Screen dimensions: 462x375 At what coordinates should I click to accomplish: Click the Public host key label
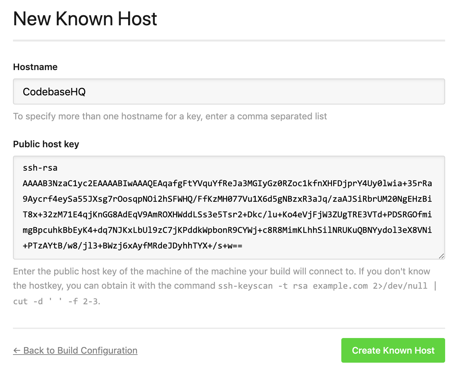click(x=46, y=144)
